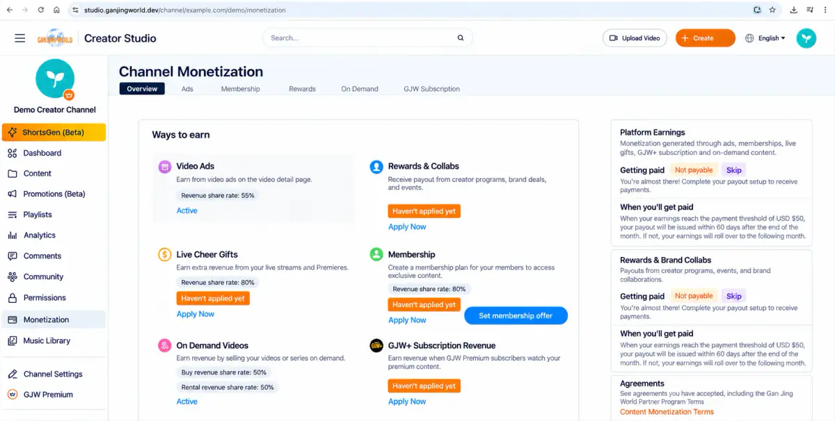This screenshot has height=421, width=835.
Task: Click Apply Now under Membership
Action: click(x=407, y=320)
